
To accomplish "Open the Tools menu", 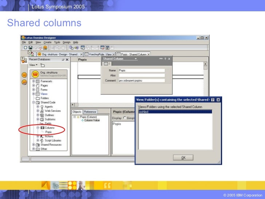I will [57, 42].
